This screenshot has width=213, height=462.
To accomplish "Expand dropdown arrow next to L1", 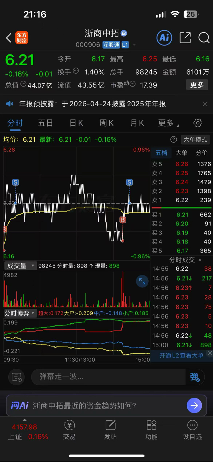I will (135, 45).
